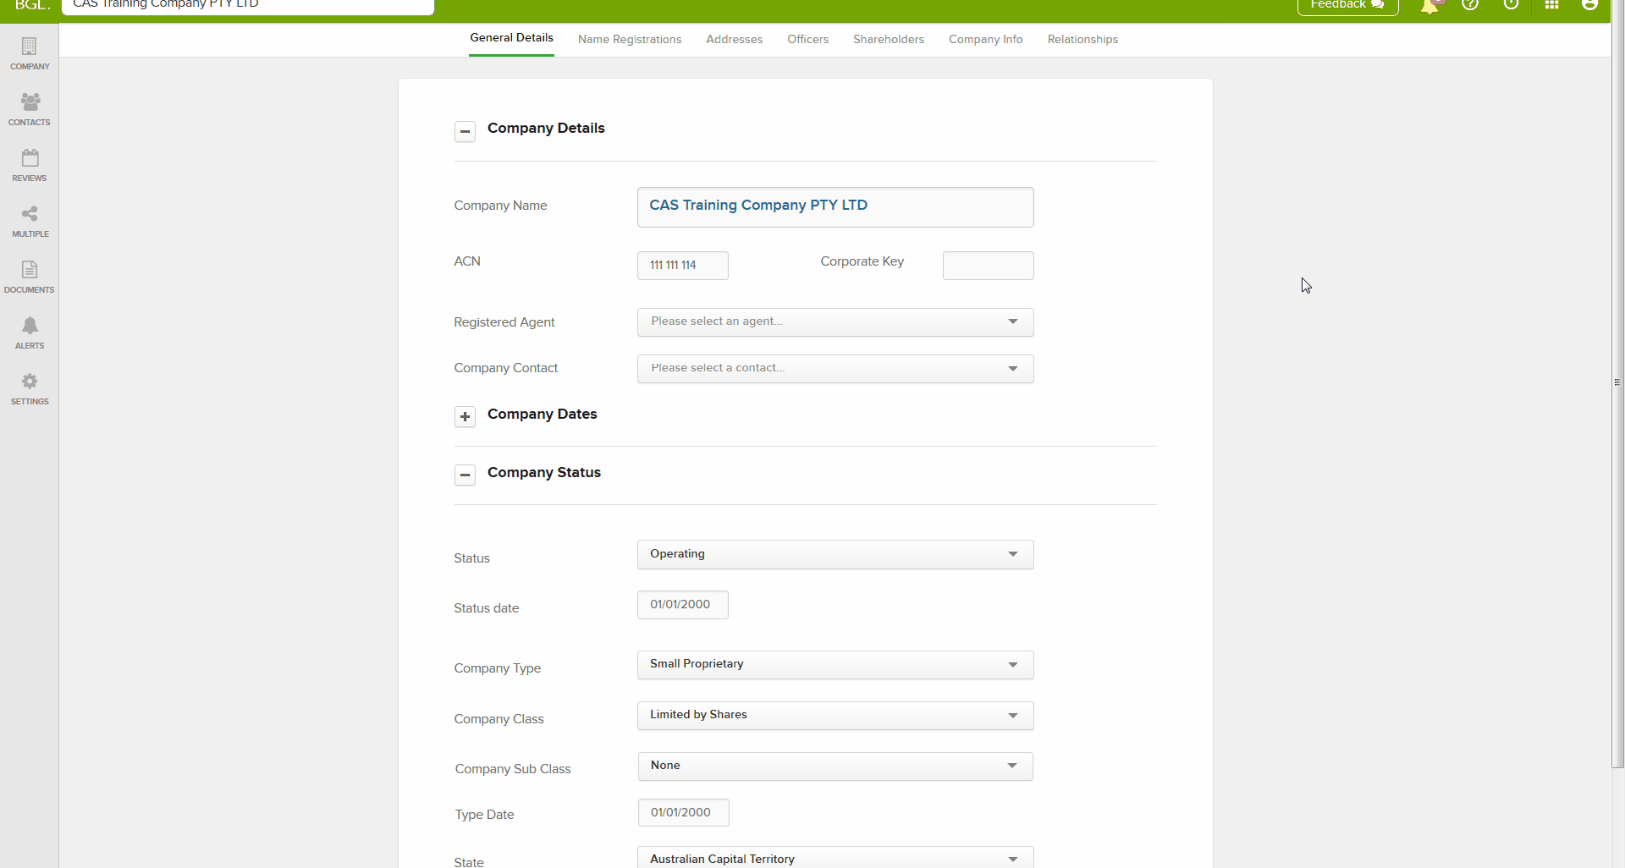
Task: Open the notifications bell in top bar
Action: pyautogui.click(x=1429, y=5)
